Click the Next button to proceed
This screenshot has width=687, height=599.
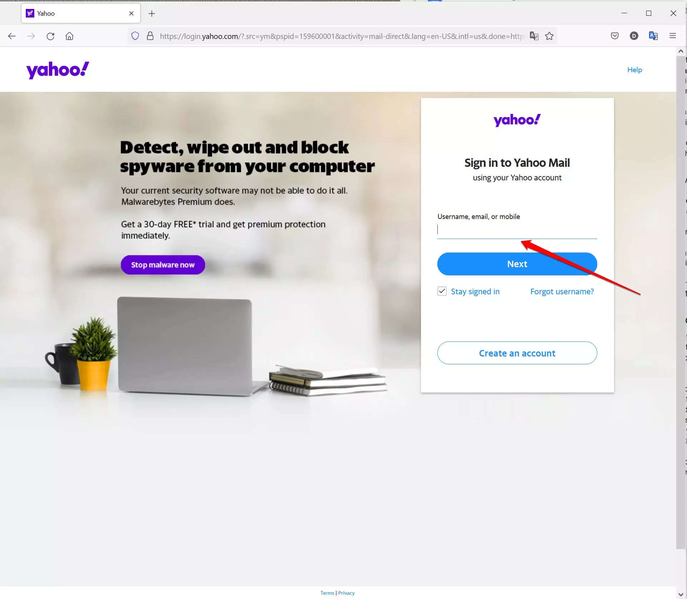coord(517,264)
